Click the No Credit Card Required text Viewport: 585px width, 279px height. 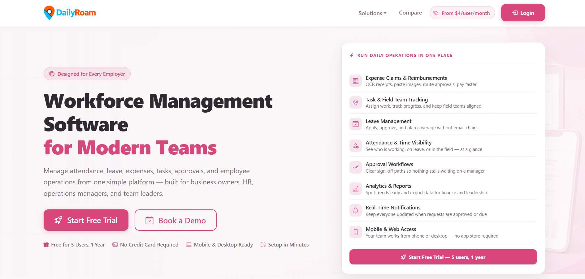[x=149, y=245]
